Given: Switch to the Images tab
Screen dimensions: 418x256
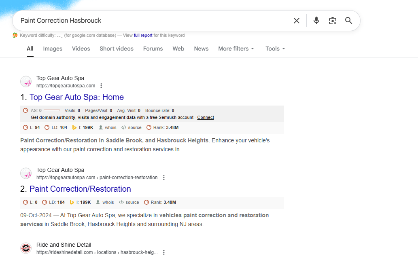Looking at the screenshot, I should pyautogui.click(x=53, y=49).
